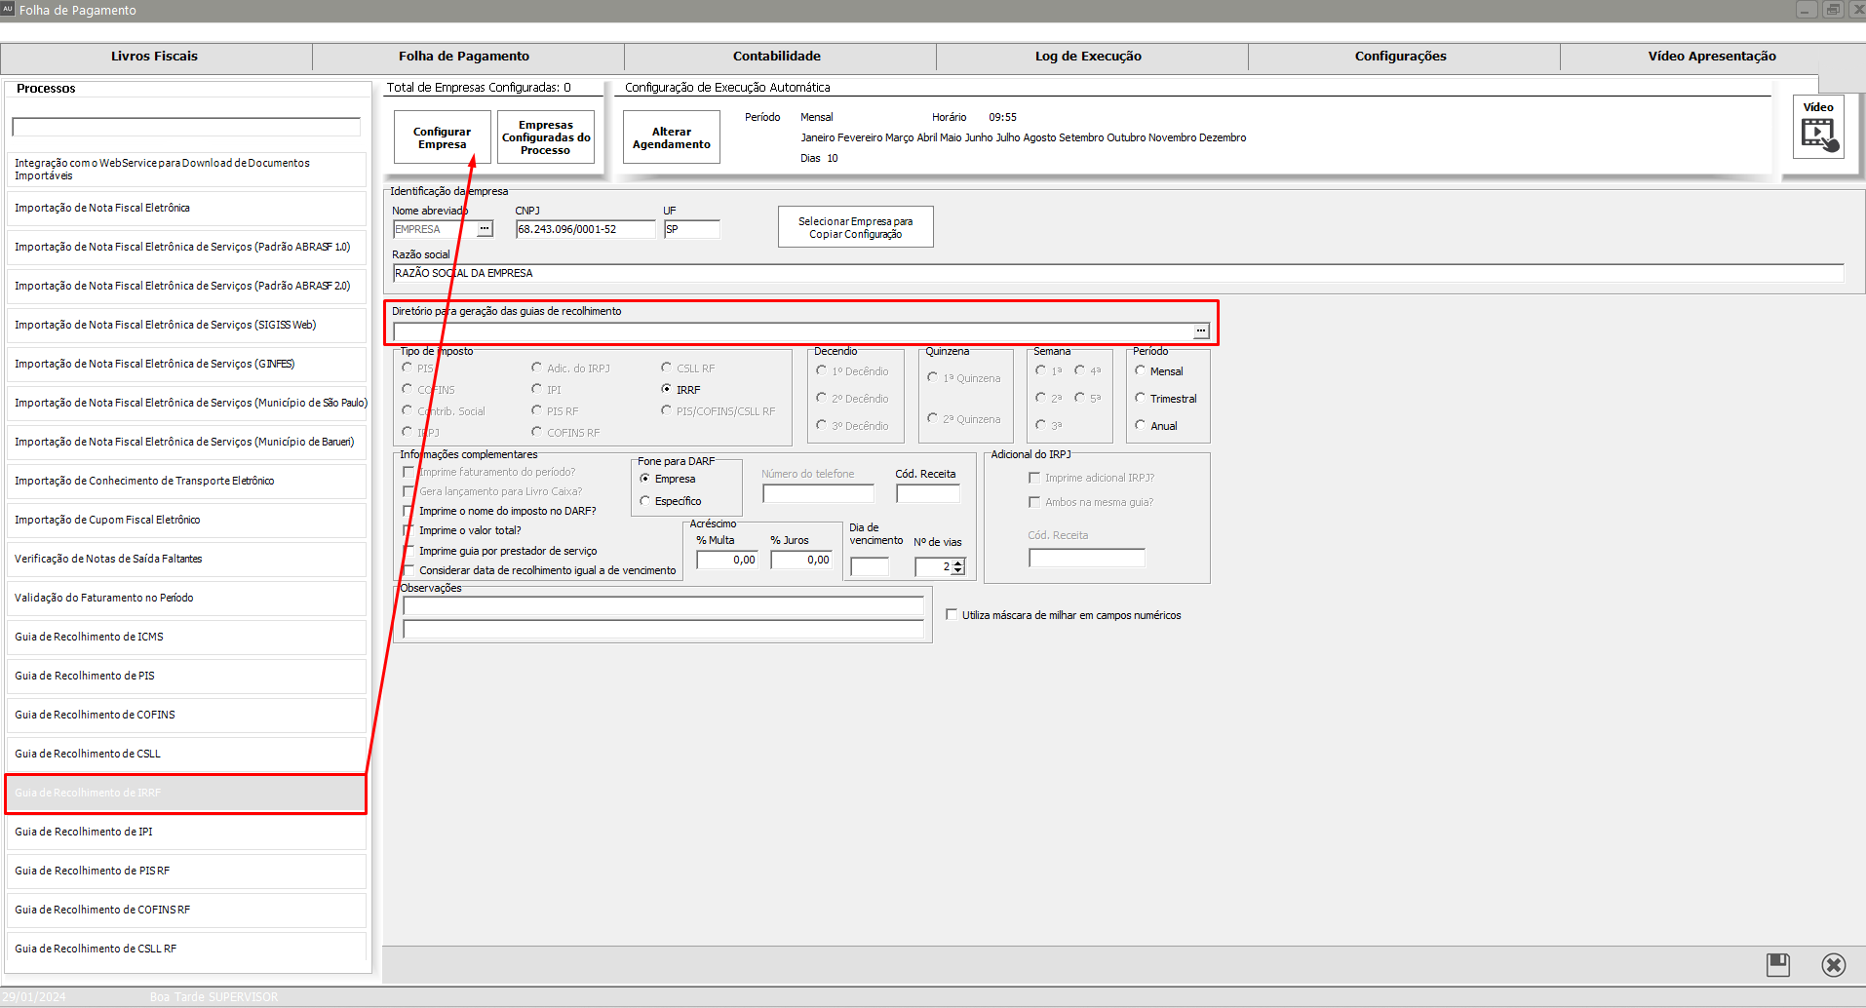Choose the Trimestral period radio
1866x1008 pixels.
click(x=1140, y=398)
